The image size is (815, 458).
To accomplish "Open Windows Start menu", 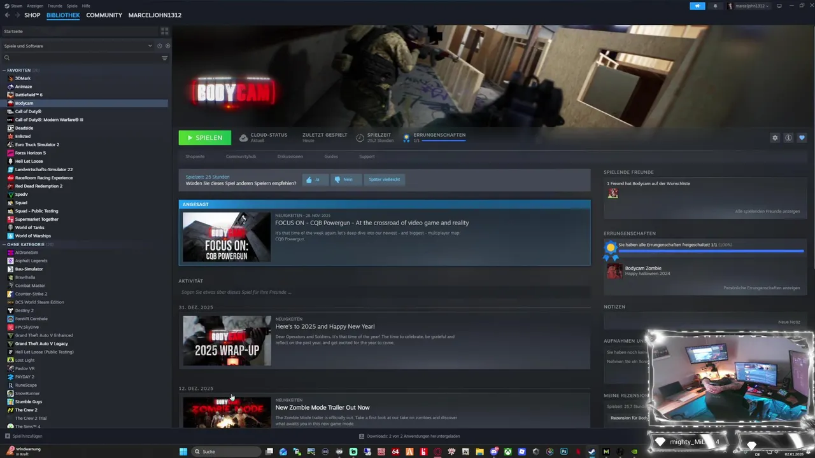I will [183, 452].
